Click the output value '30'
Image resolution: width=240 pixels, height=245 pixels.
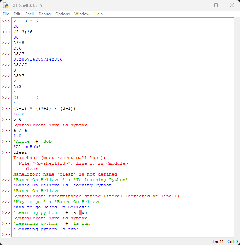coord(16,37)
